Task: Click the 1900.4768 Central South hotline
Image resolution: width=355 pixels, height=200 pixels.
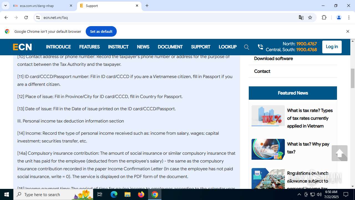Action: (x=306, y=50)
